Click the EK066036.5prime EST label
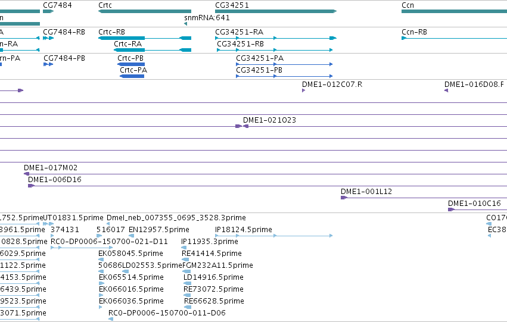Image resolution: width=507 pixels, height=322 pixels. pyautogui.click(x=131, y=301)
